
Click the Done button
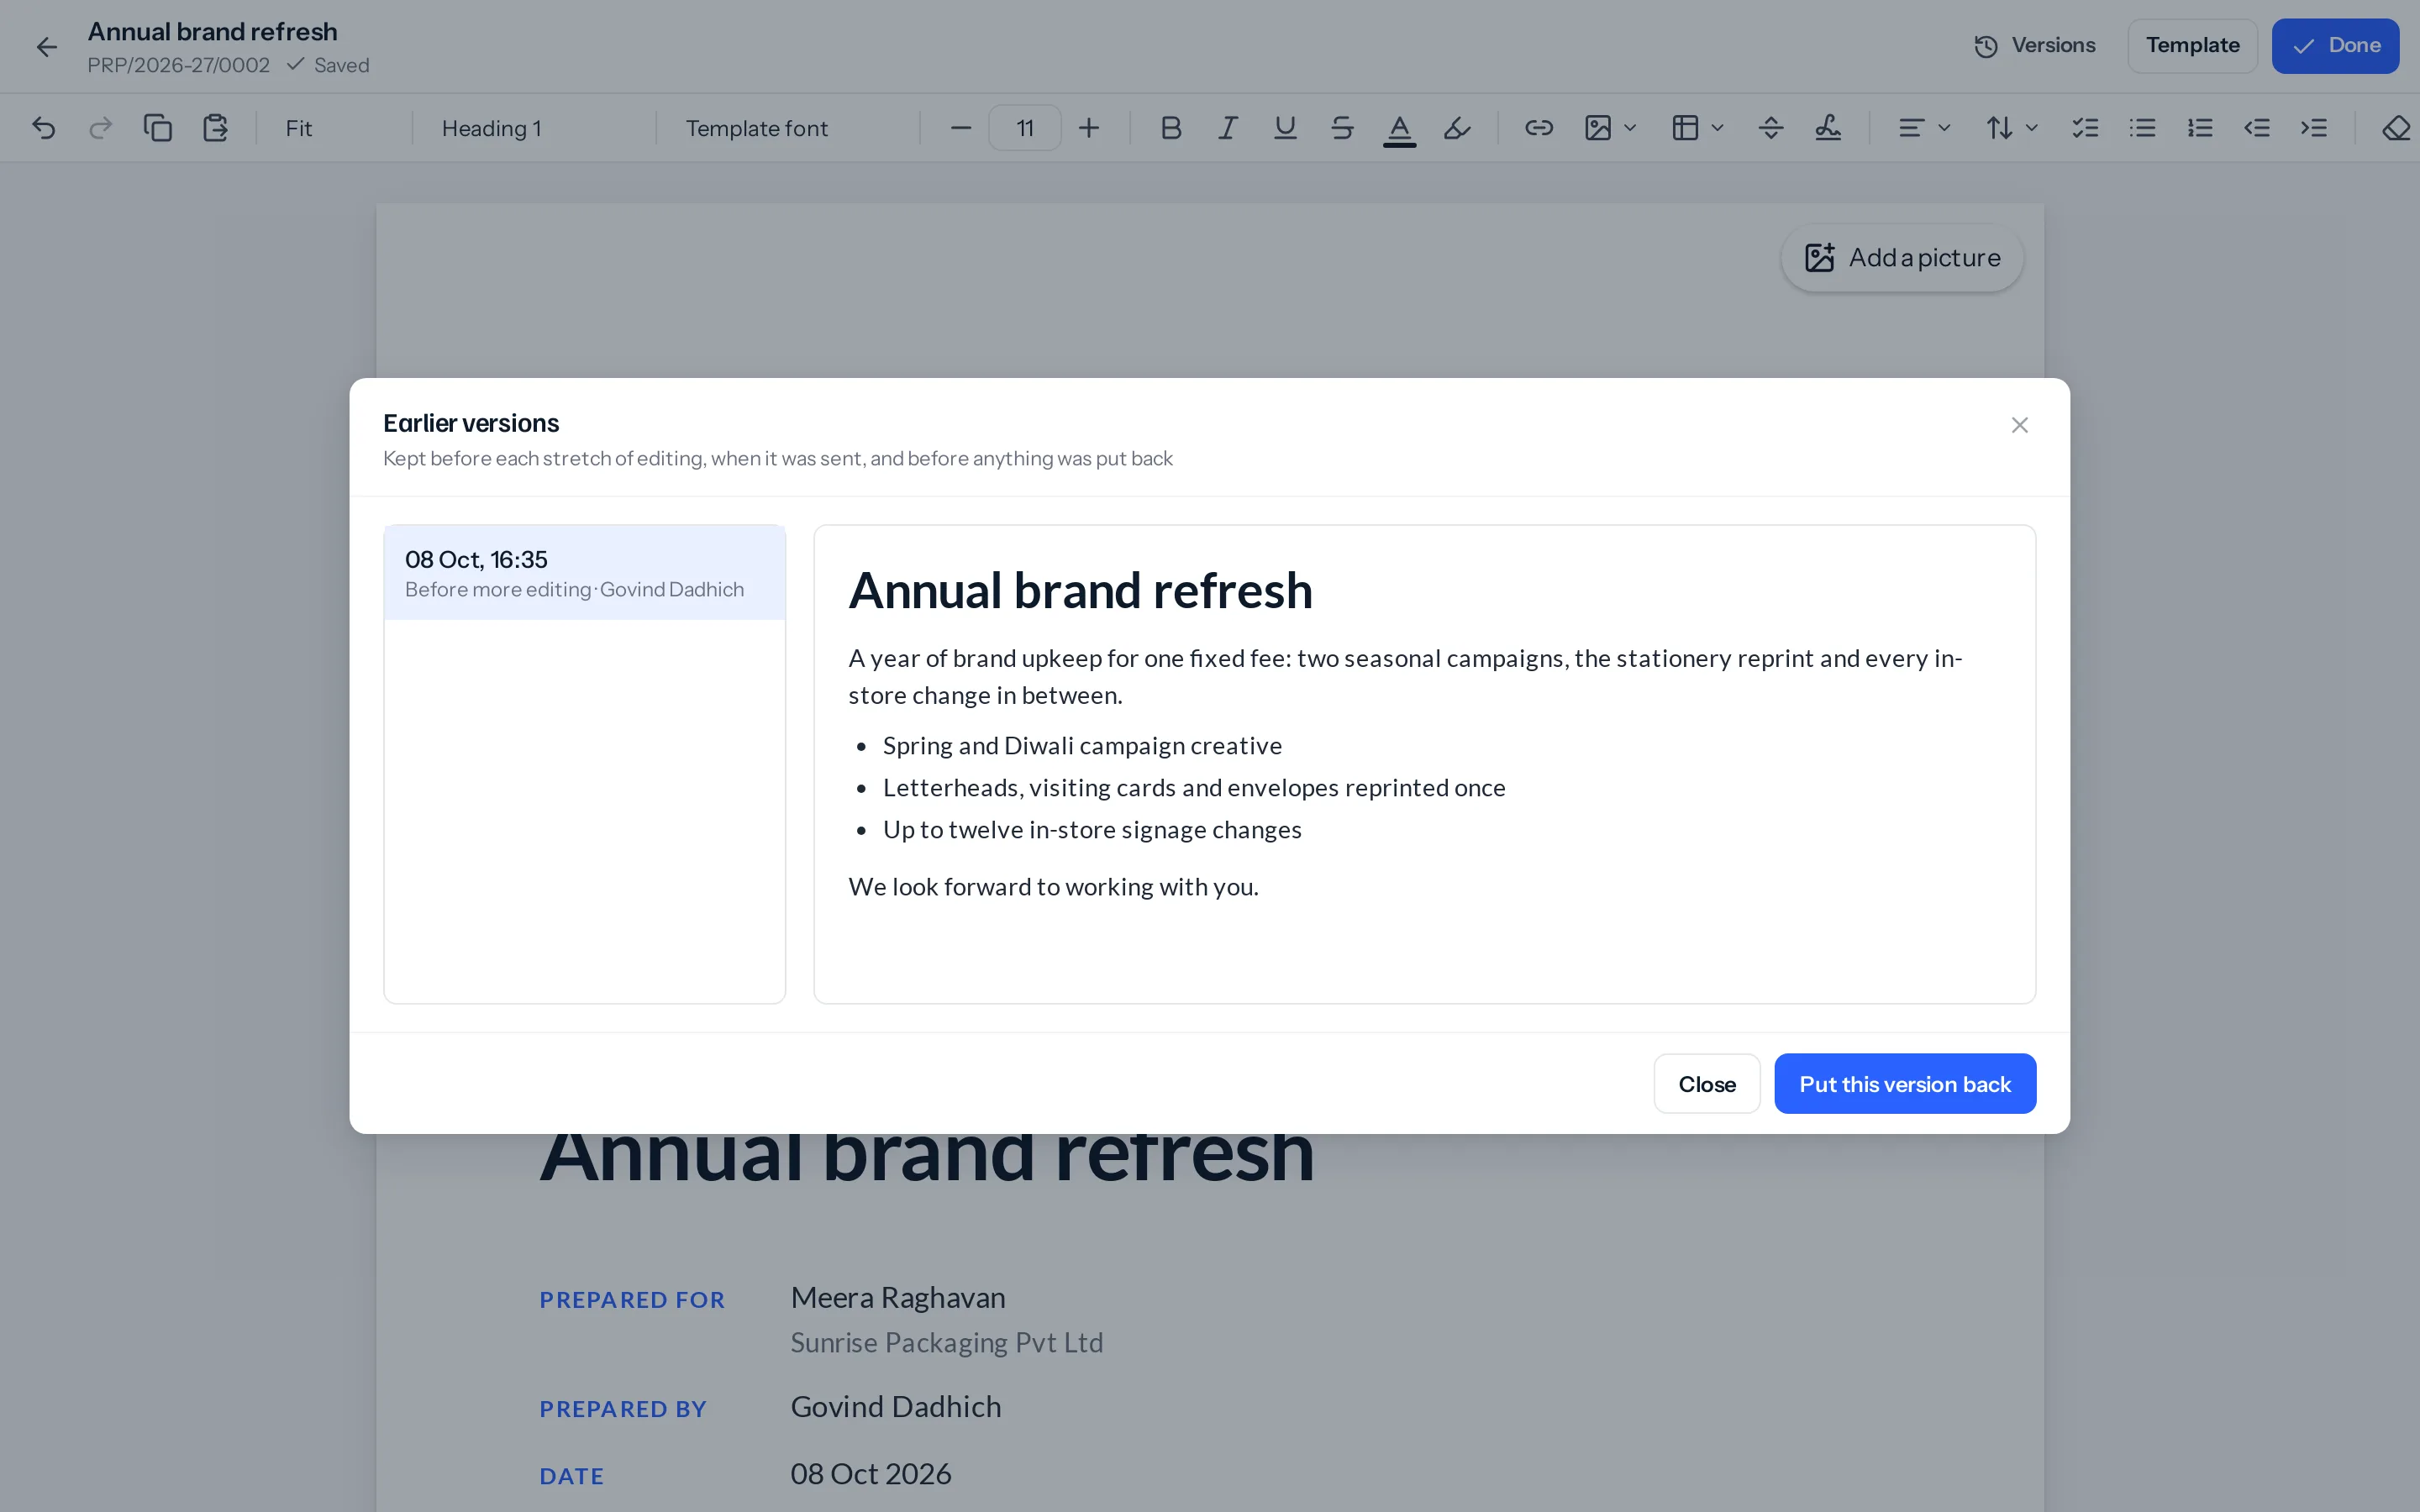(2335, 46)
